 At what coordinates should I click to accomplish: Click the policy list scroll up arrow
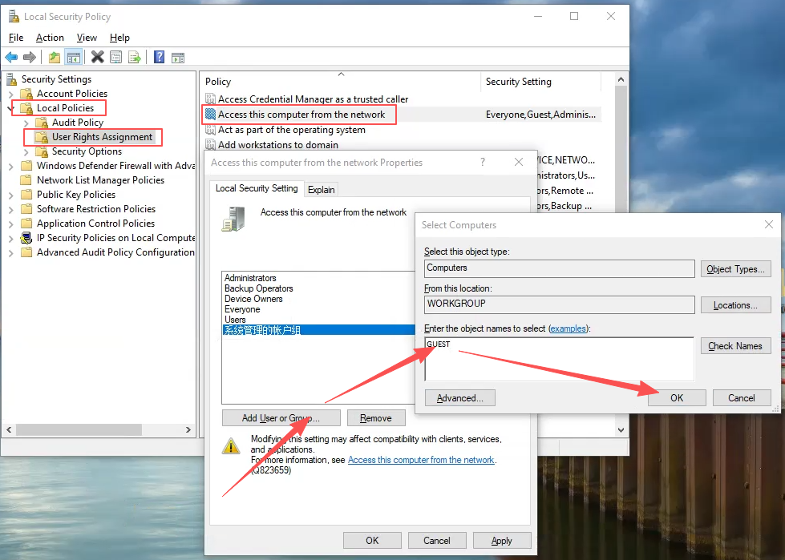point(621,79)
